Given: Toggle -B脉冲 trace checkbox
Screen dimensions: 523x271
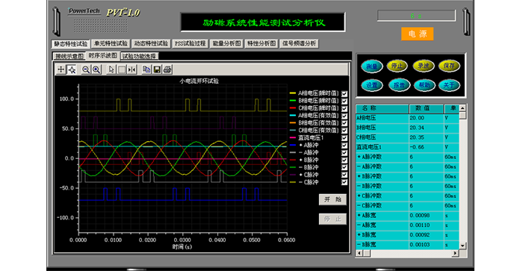Looking at the screenshot, I should [344, 167].
